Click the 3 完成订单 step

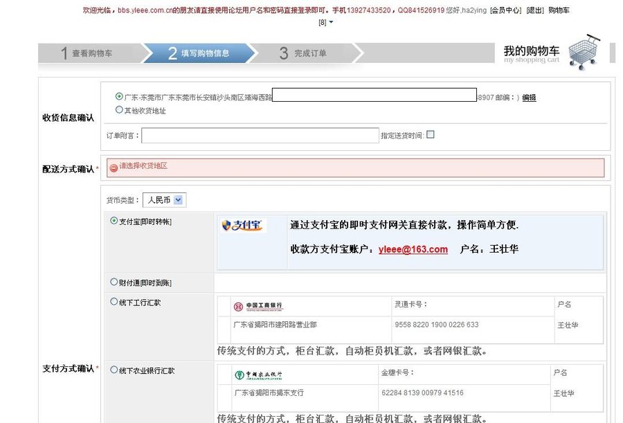pos(305,52)
